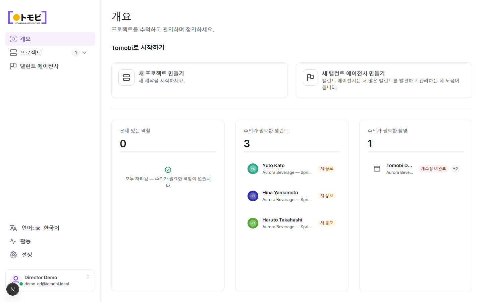This screenshot has width=483, height=302.
Task: Open the 활동 menu item
Action: pyautogui.click(x=50, y=241)
